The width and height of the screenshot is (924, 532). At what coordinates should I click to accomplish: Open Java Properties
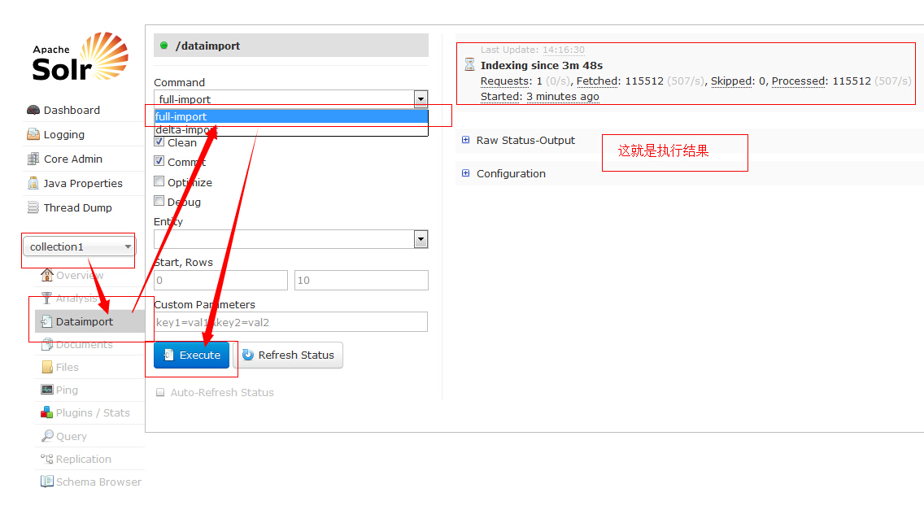83,183
